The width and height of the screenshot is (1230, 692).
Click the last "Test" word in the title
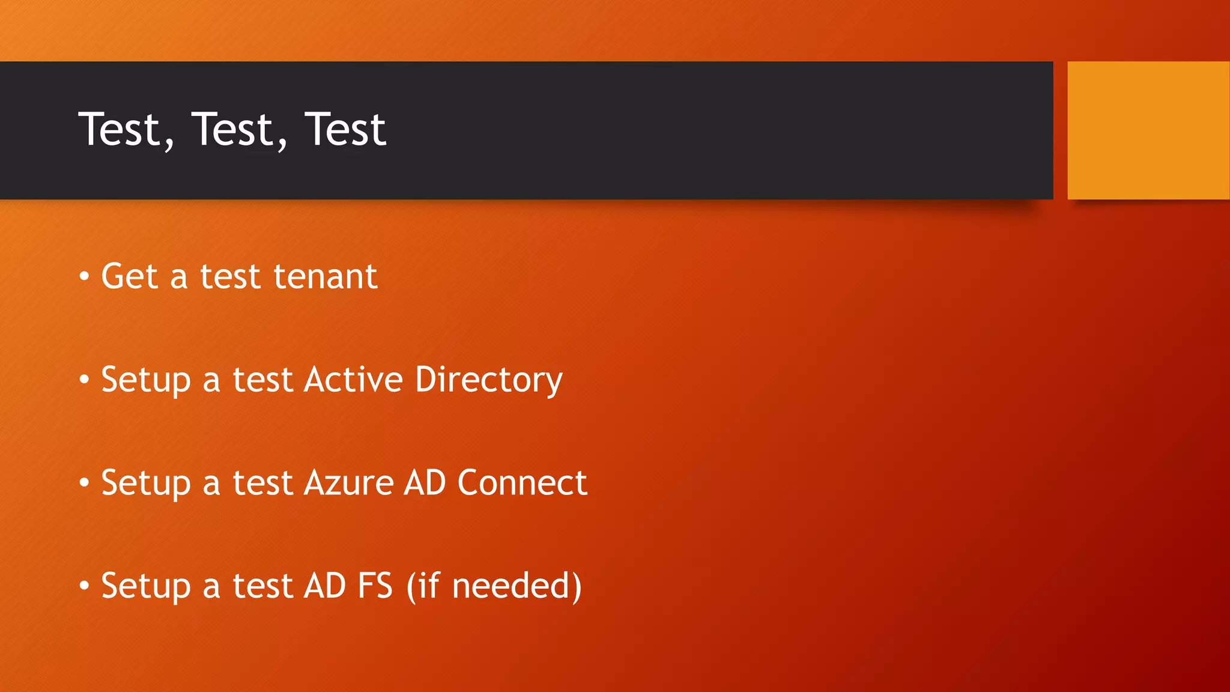345,129
